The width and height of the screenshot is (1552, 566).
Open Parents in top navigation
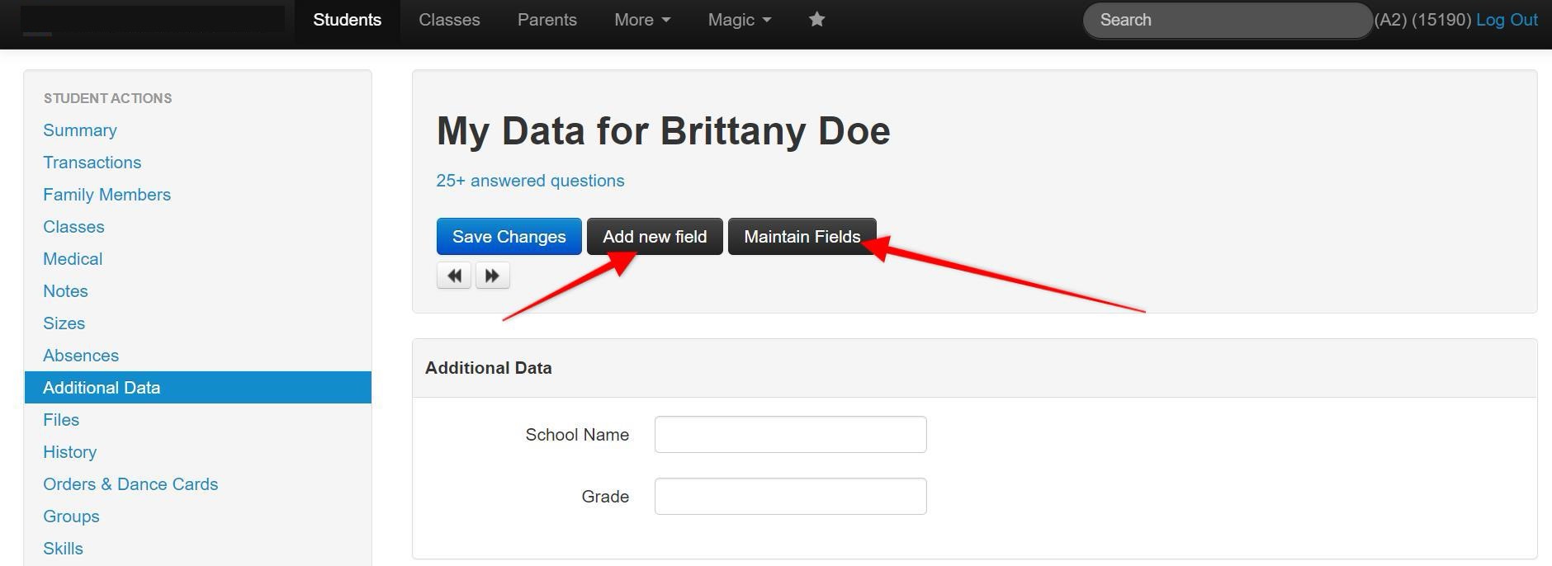click(x=547, y=20)
